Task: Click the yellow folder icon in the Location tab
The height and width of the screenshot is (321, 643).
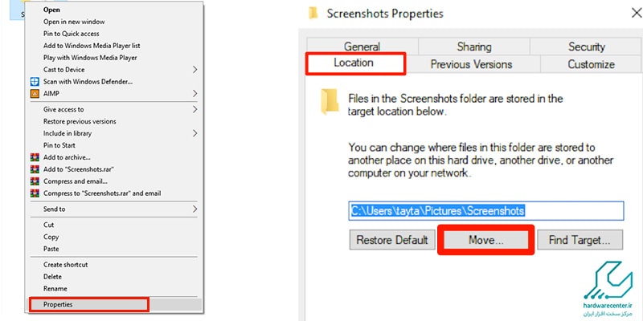Action: coord(330,101)
